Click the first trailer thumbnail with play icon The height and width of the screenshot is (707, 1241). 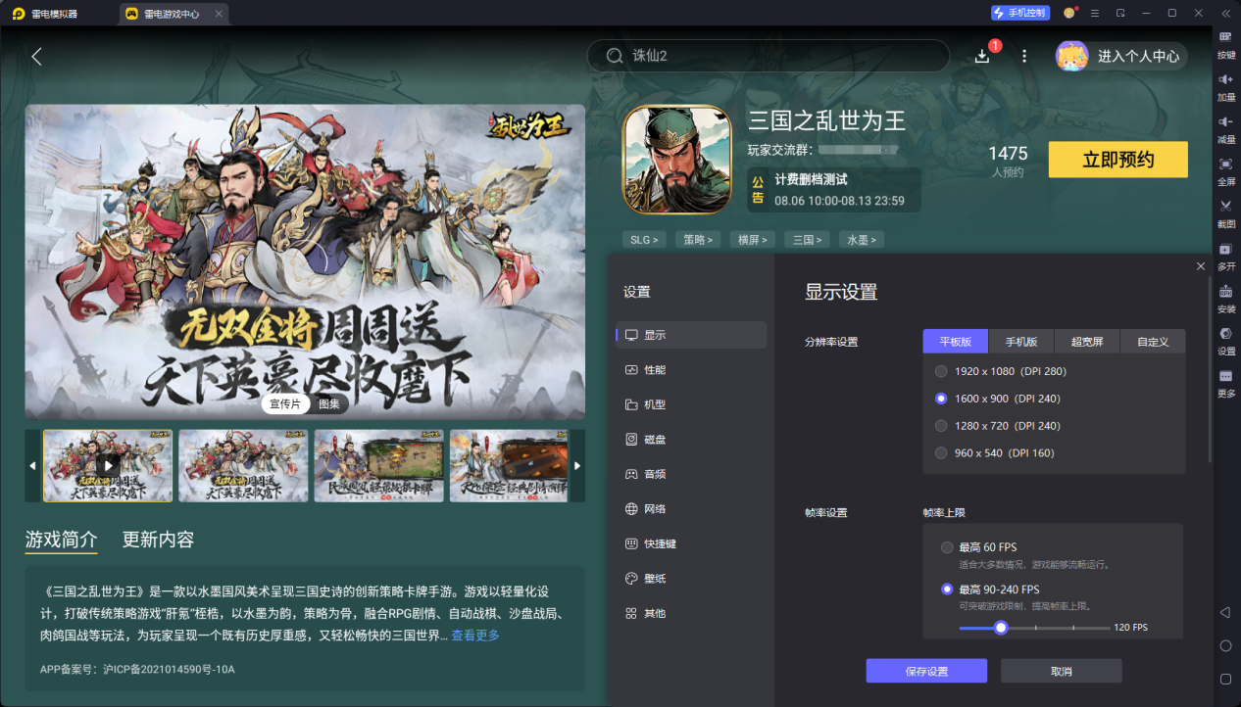(x=108, y=465)
